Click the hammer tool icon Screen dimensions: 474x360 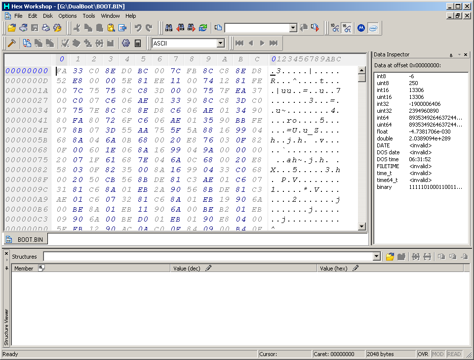coord(12,44)
